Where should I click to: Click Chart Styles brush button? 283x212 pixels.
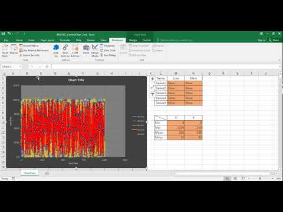click(152, 87)
